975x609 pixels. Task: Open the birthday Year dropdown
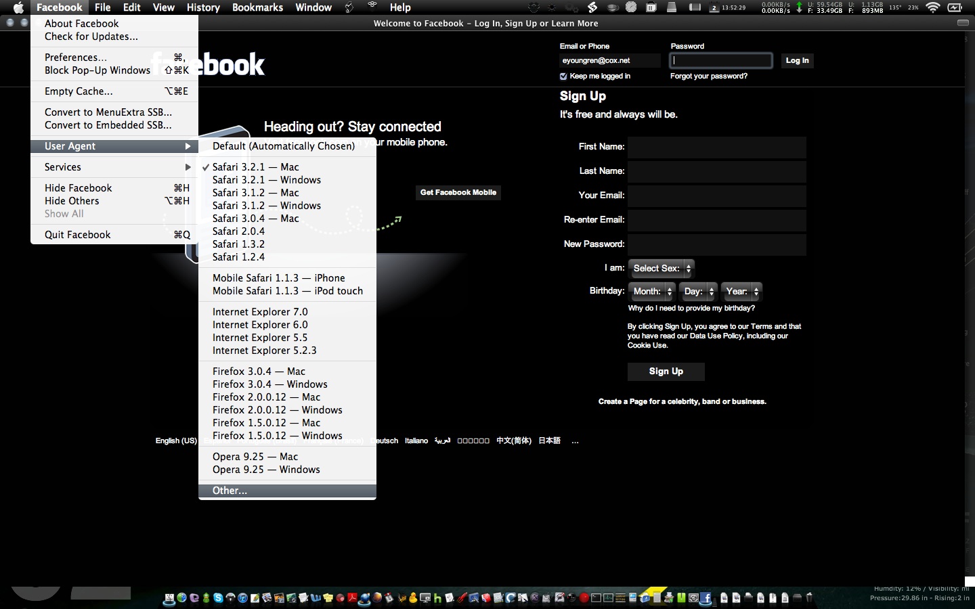click(741, 292)
